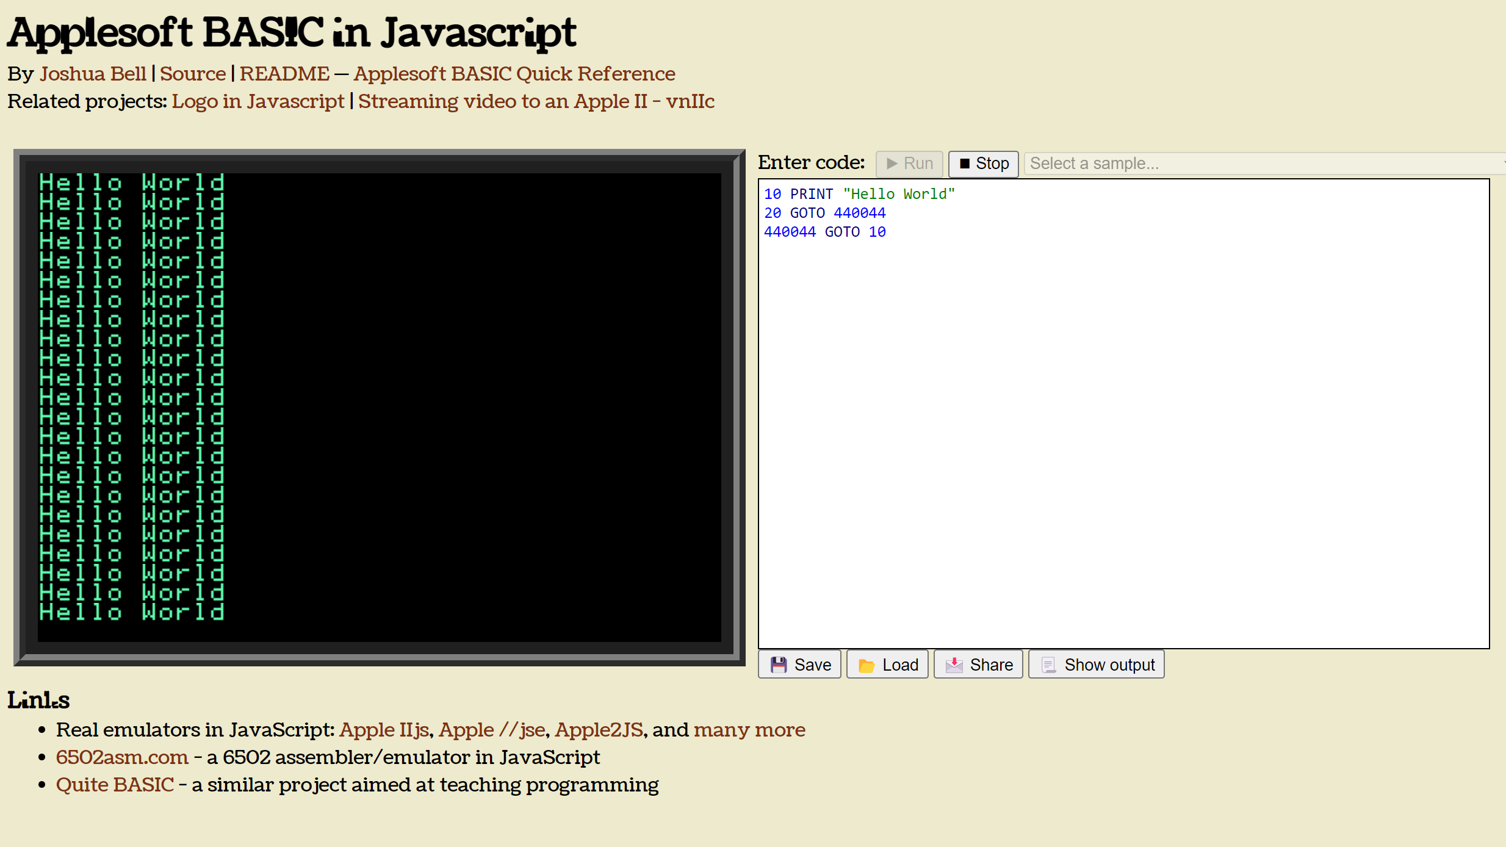Click inside the code editor area

coord(1123,414)
